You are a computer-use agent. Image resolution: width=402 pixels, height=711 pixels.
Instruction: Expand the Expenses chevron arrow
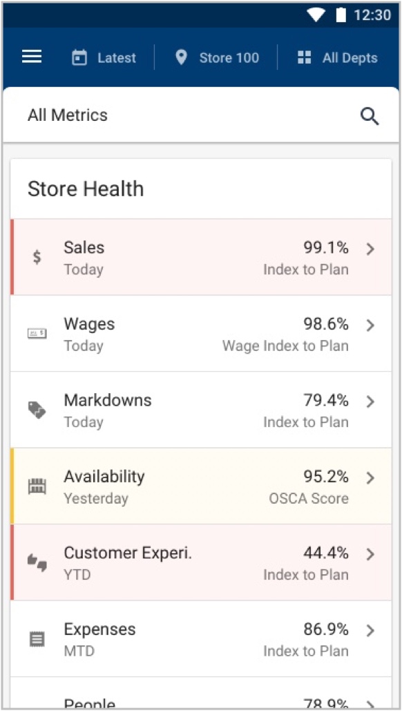[370, 630]
